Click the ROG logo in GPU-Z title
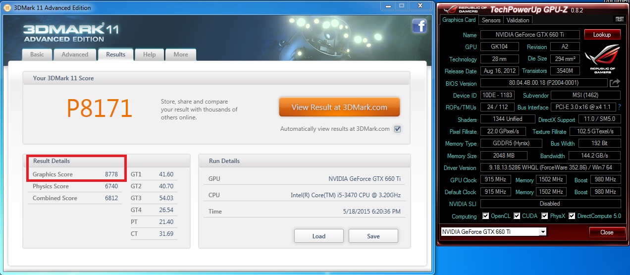The width and height of the screenshot is (630, 275). point(451,9)
